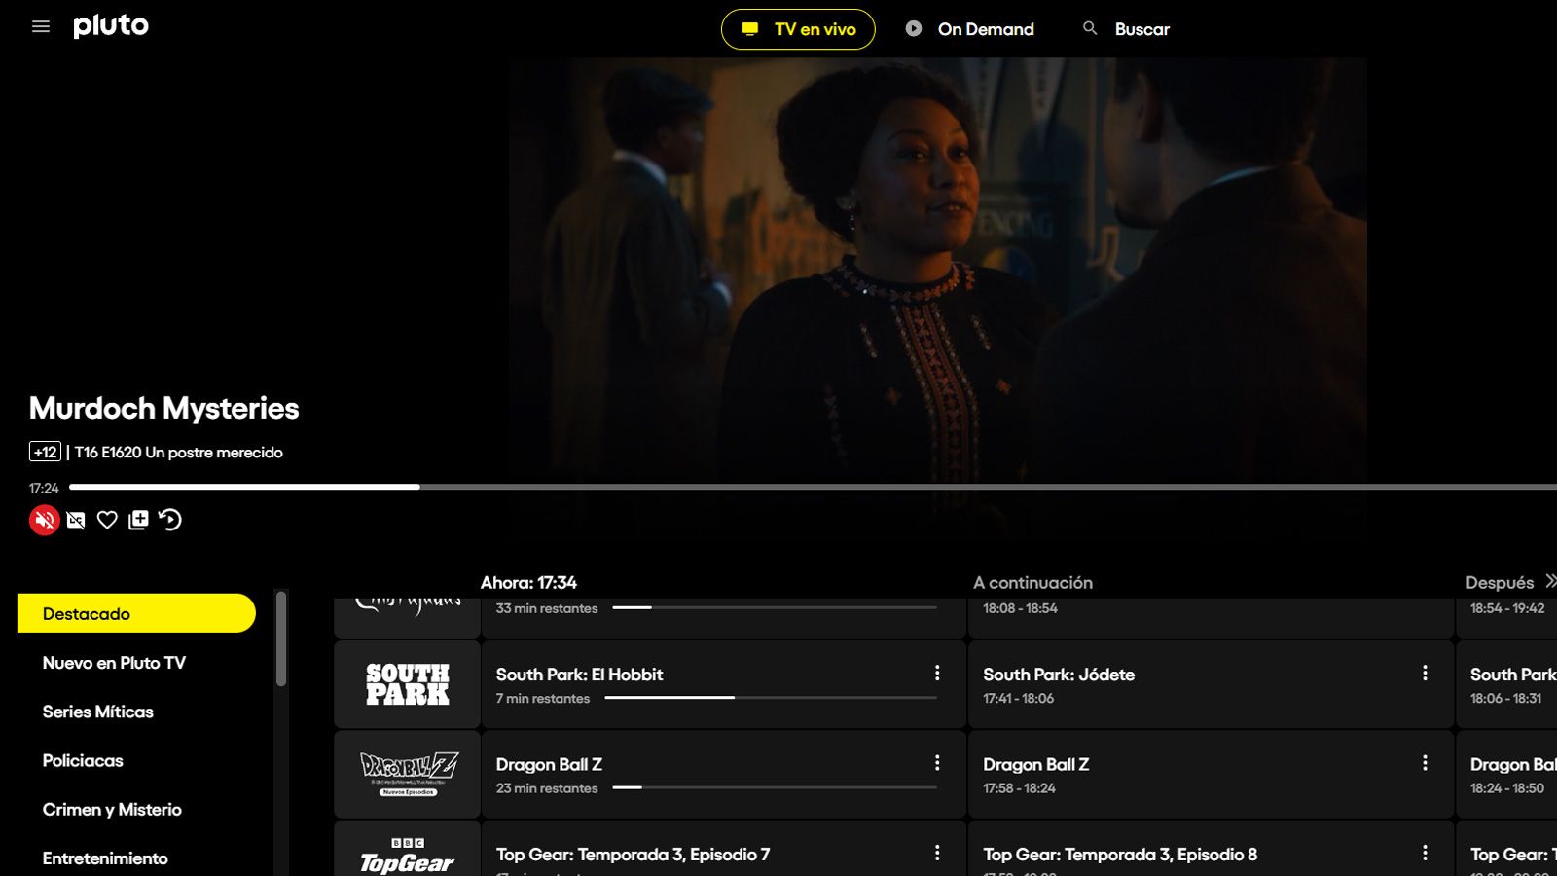
Task: Click the +12 age rating badge
Action: (x=45, y=452)
